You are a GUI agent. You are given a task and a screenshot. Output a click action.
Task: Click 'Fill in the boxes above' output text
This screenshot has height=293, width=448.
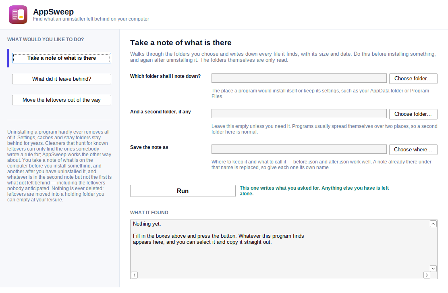[218, 239]
